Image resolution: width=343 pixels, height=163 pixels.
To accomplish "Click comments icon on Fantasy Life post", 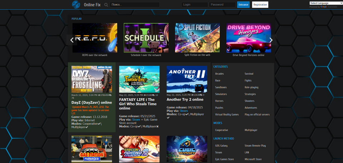I will click(x=153, y=95).
